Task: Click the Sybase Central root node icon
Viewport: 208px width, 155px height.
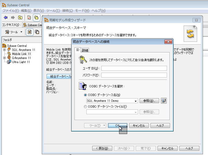Action: pos(4,46)
